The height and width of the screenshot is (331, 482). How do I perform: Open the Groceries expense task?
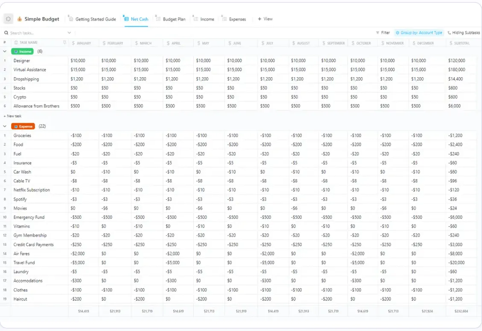[x=22, y=135]
